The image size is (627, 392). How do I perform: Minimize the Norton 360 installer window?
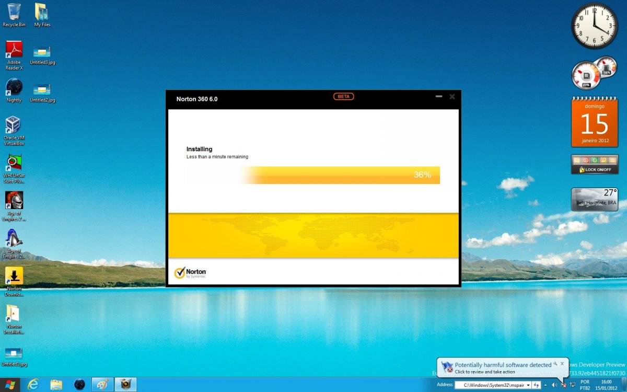[439, 97]
